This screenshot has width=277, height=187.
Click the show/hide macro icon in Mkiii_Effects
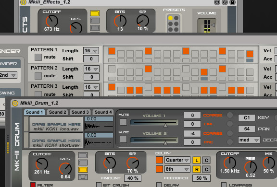pos(217,2)
